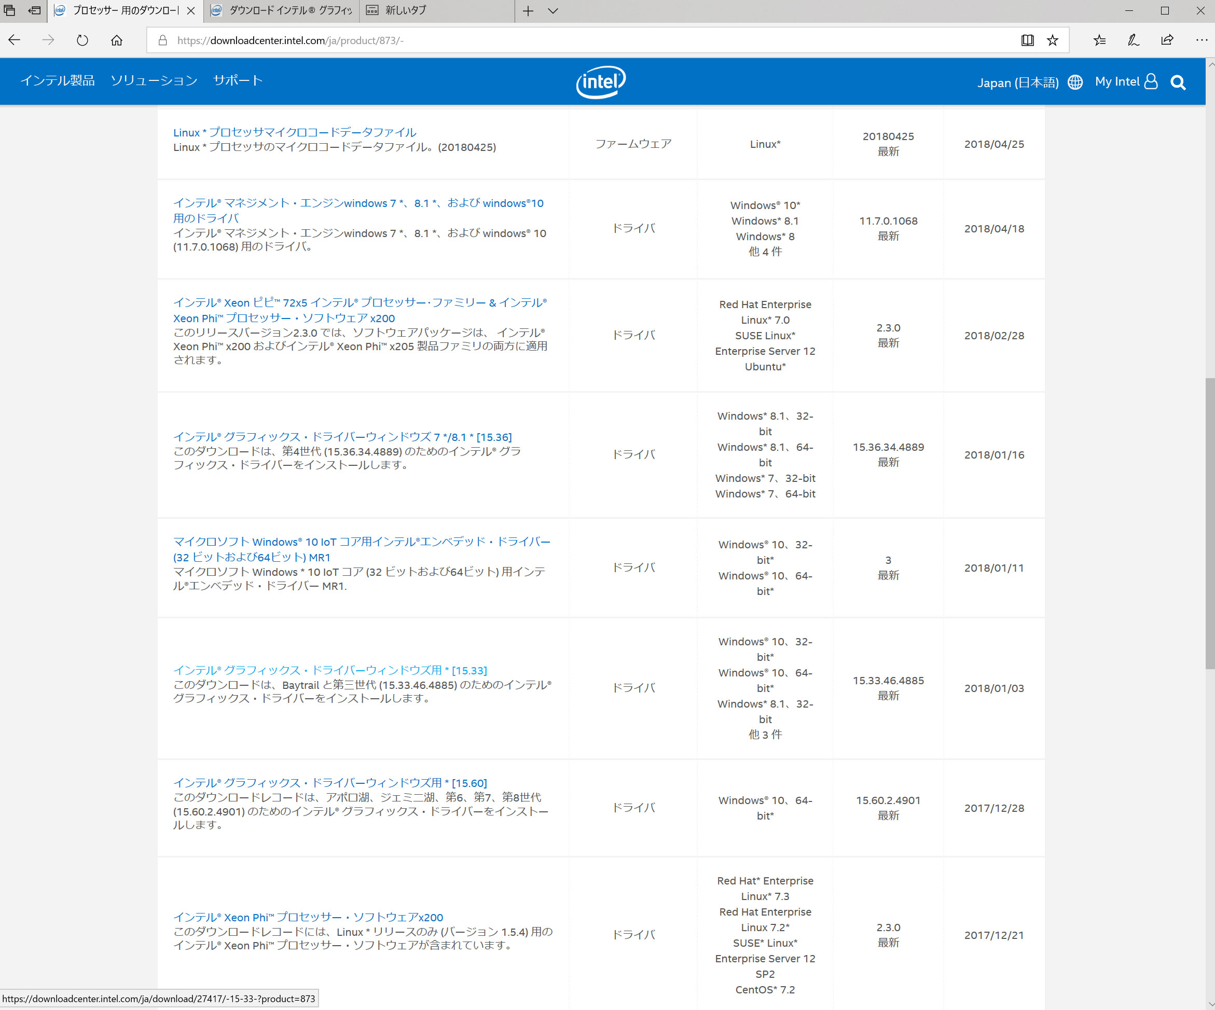Go to browser home page icon
Image resolution: width=1215 pixels, height=1010 pixels.
(117, 40)
